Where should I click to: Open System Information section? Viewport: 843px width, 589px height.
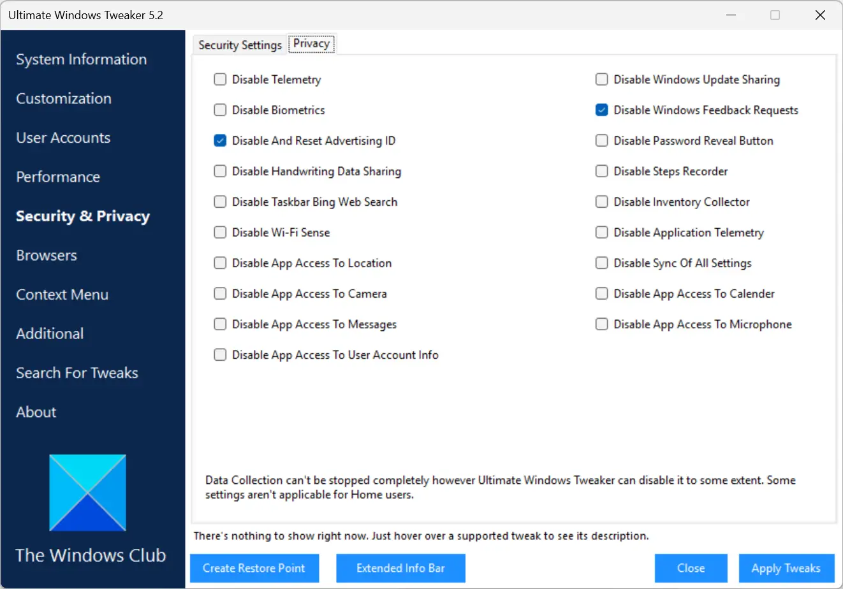point(82,59)
